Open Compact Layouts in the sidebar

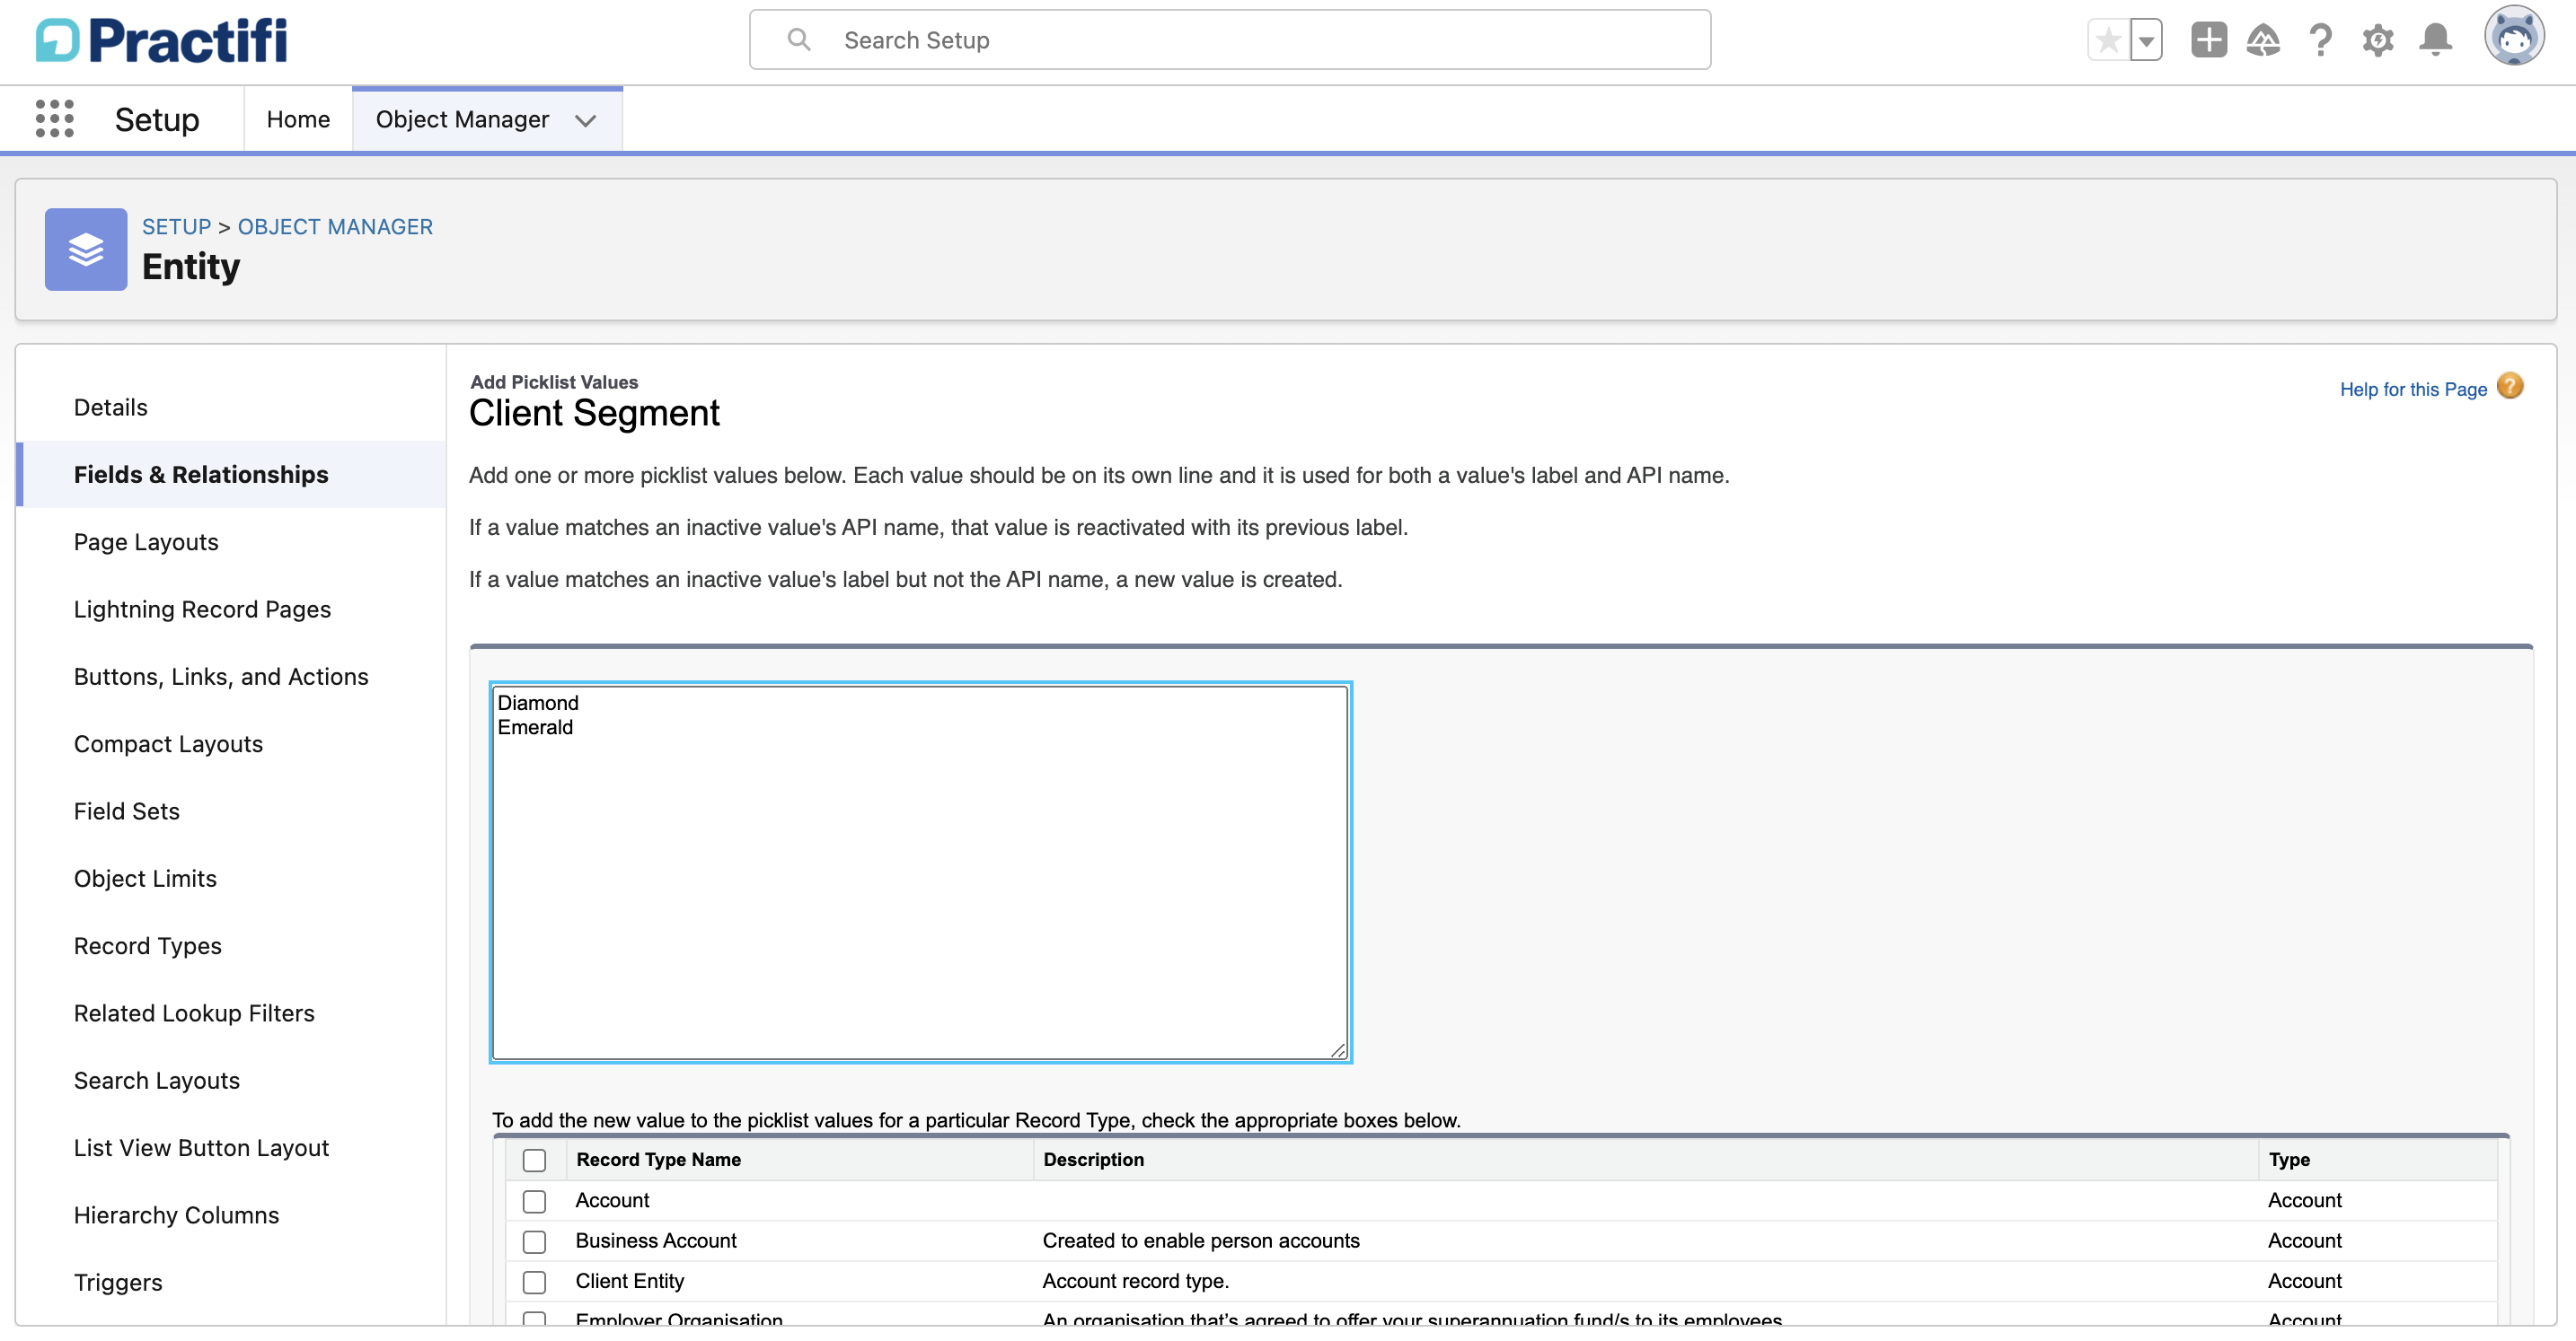point(168,743)
